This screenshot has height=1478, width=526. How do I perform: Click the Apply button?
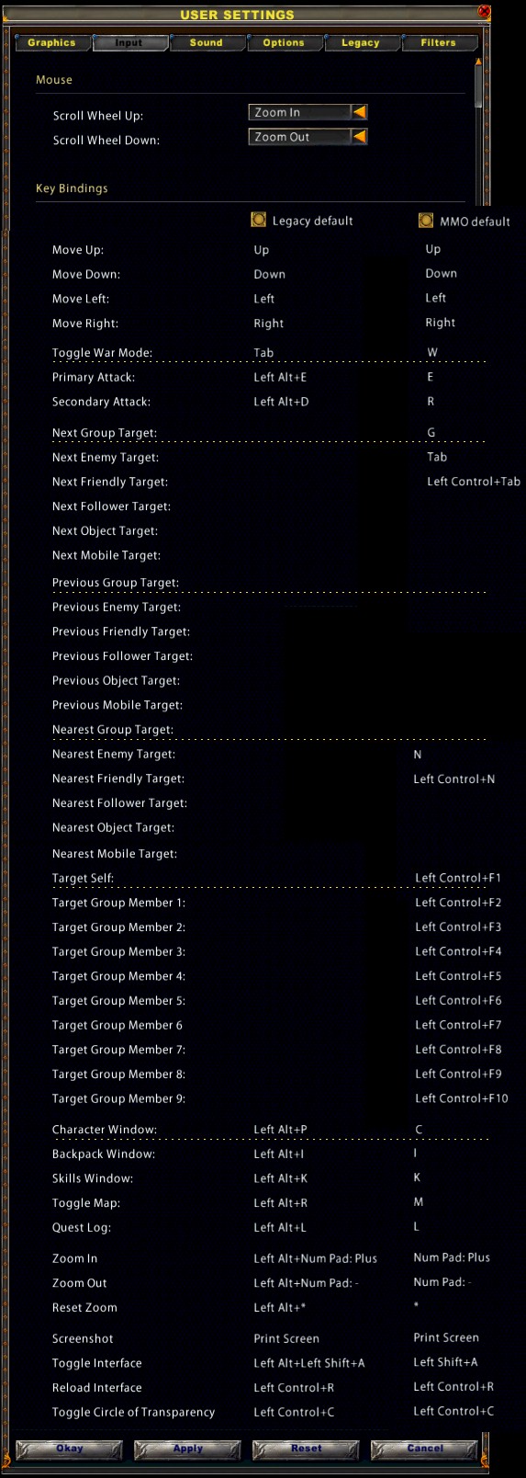(x=188, y=1449)
